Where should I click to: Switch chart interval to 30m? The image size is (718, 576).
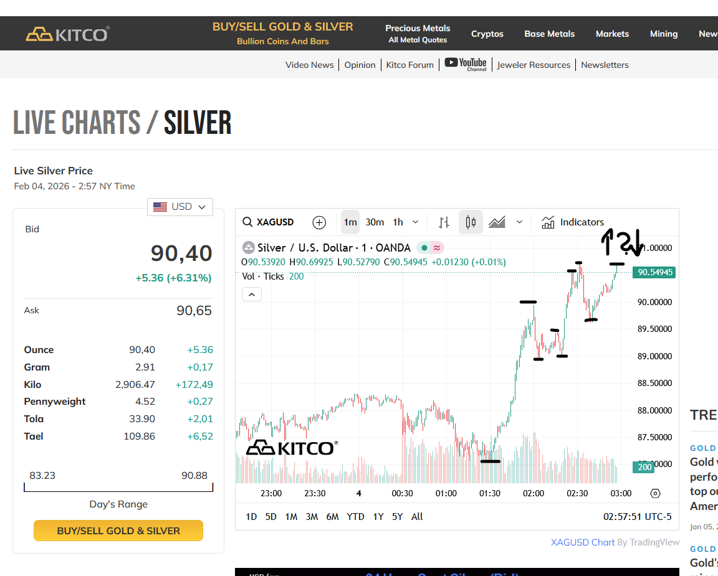(x=375, y=222)
